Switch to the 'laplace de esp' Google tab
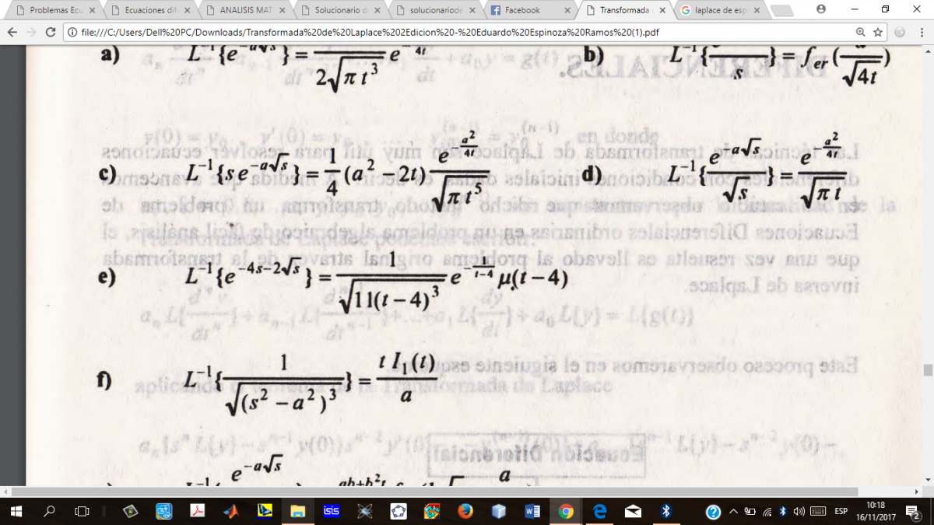The width and height of the screenshot is (934, 525). (x=716, y=11)
